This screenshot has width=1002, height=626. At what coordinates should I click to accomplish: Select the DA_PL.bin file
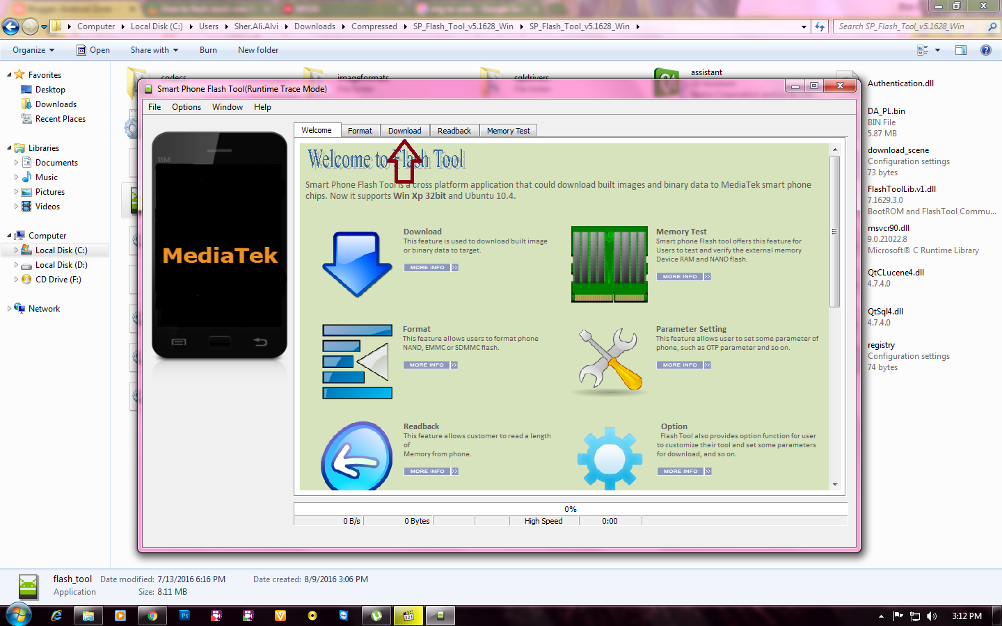pos(886,111)
